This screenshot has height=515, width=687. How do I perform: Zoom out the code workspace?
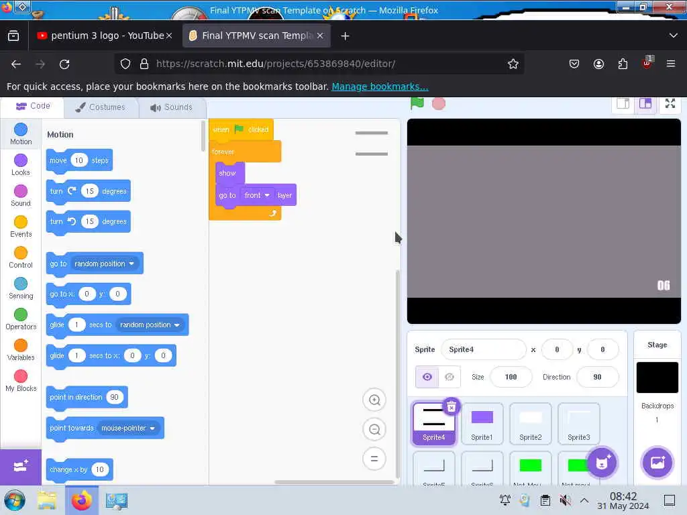coord(374,430)
